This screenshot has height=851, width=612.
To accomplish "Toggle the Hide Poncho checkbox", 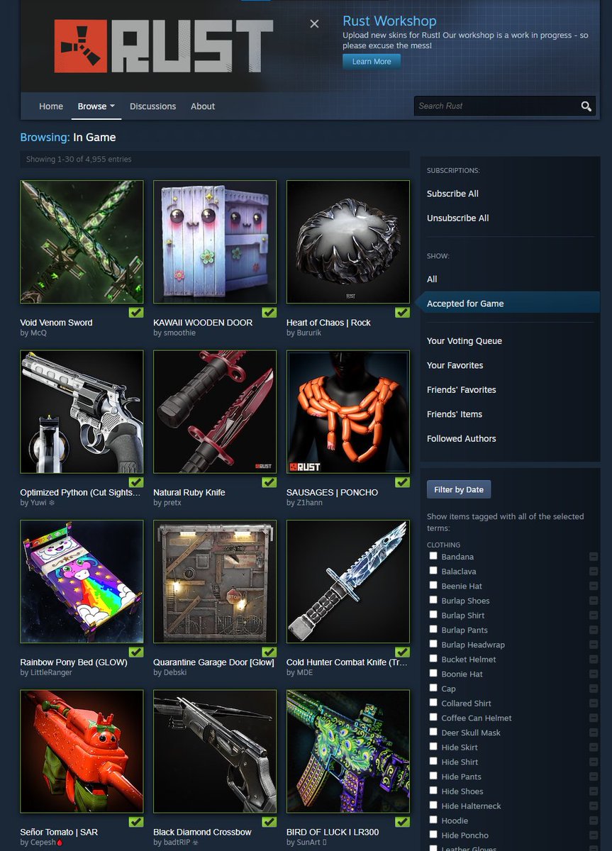I will 433,835.
